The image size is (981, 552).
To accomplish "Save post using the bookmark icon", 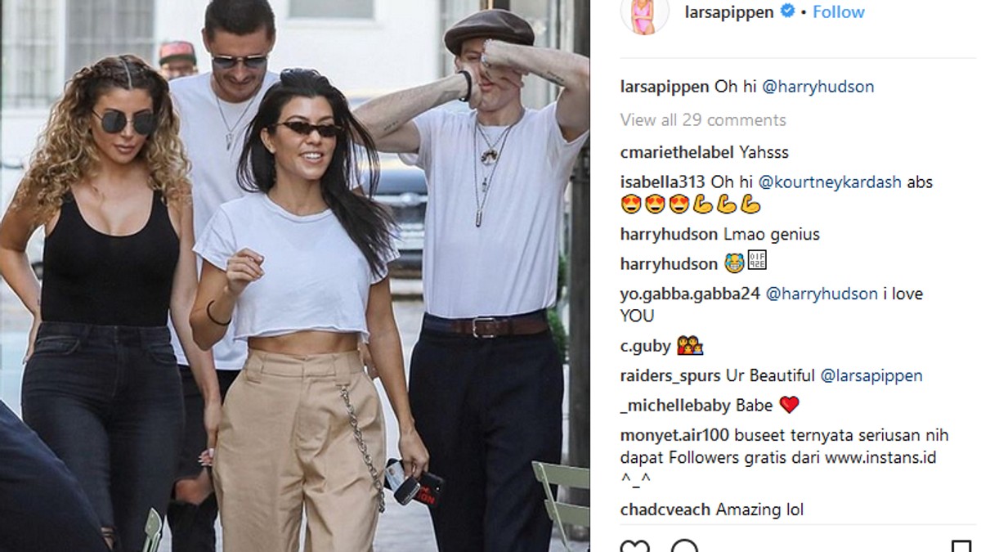I will coord(961,546).
